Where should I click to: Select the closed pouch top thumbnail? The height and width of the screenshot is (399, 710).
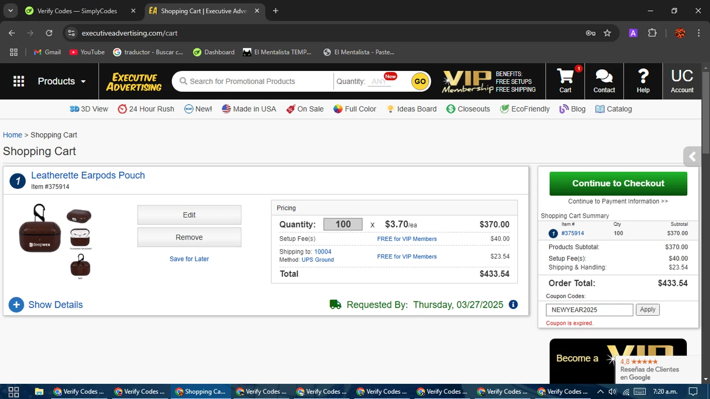(79, 216)
